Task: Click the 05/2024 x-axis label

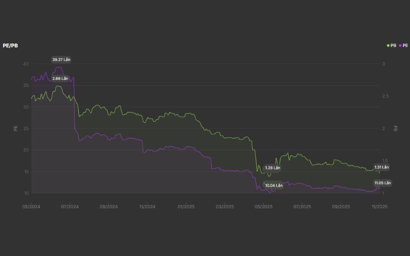Action: pos(31,207)
